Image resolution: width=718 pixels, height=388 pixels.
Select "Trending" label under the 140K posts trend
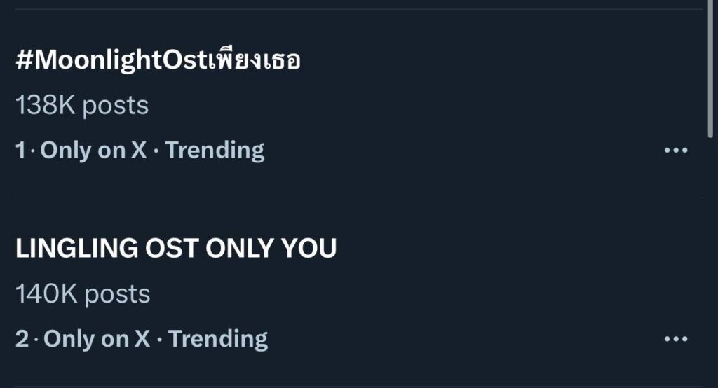(x=218, y=339)
